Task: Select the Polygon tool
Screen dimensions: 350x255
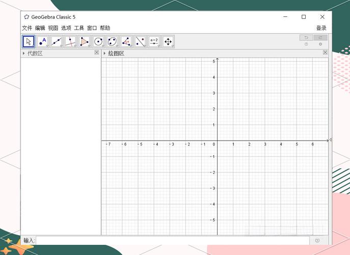Action: click(x=85, y=41)
